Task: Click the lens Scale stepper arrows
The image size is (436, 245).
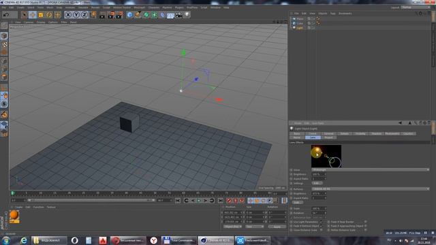Action: point(326,209)
